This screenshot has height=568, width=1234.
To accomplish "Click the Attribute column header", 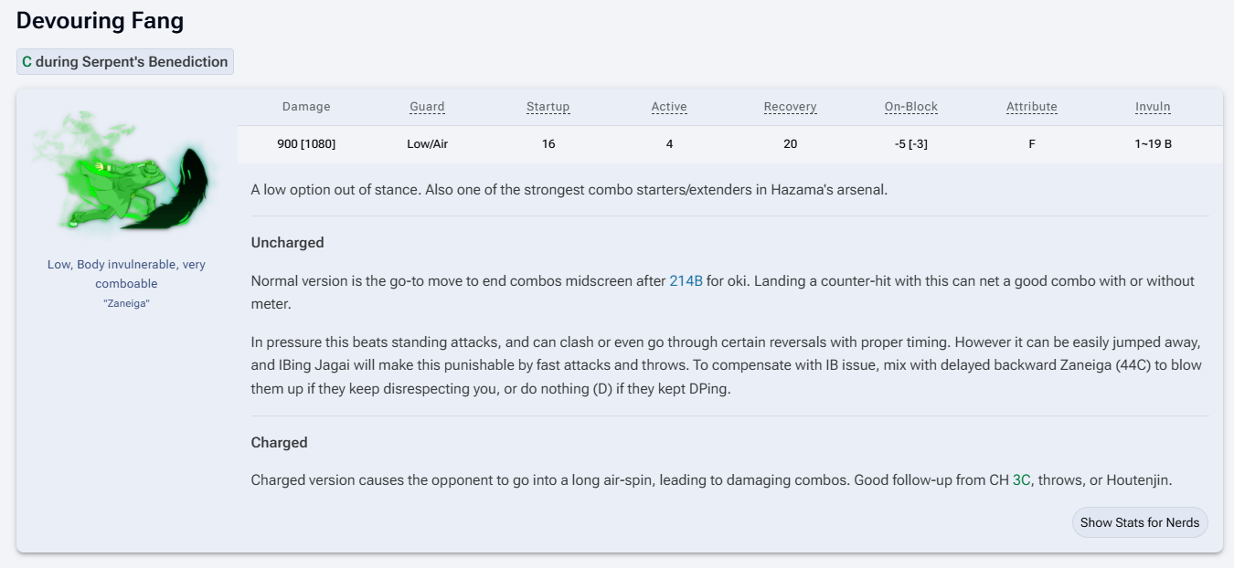I will coord(1032,107).
